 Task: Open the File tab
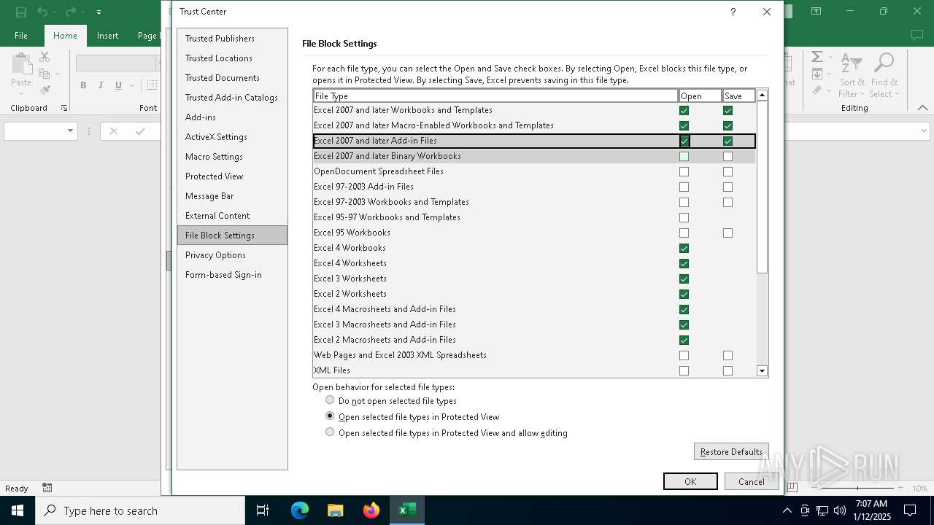pyautogui.click(x=21, y=35)
